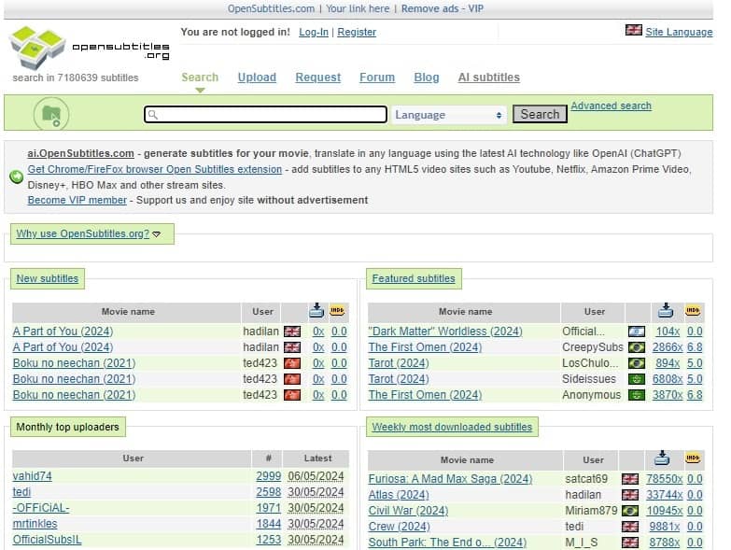The width and height of the screenshot is (731, 550).
Task: Open "Dark Matter" Worldless (2024) subtitle
Action: (x=445, y=331)
